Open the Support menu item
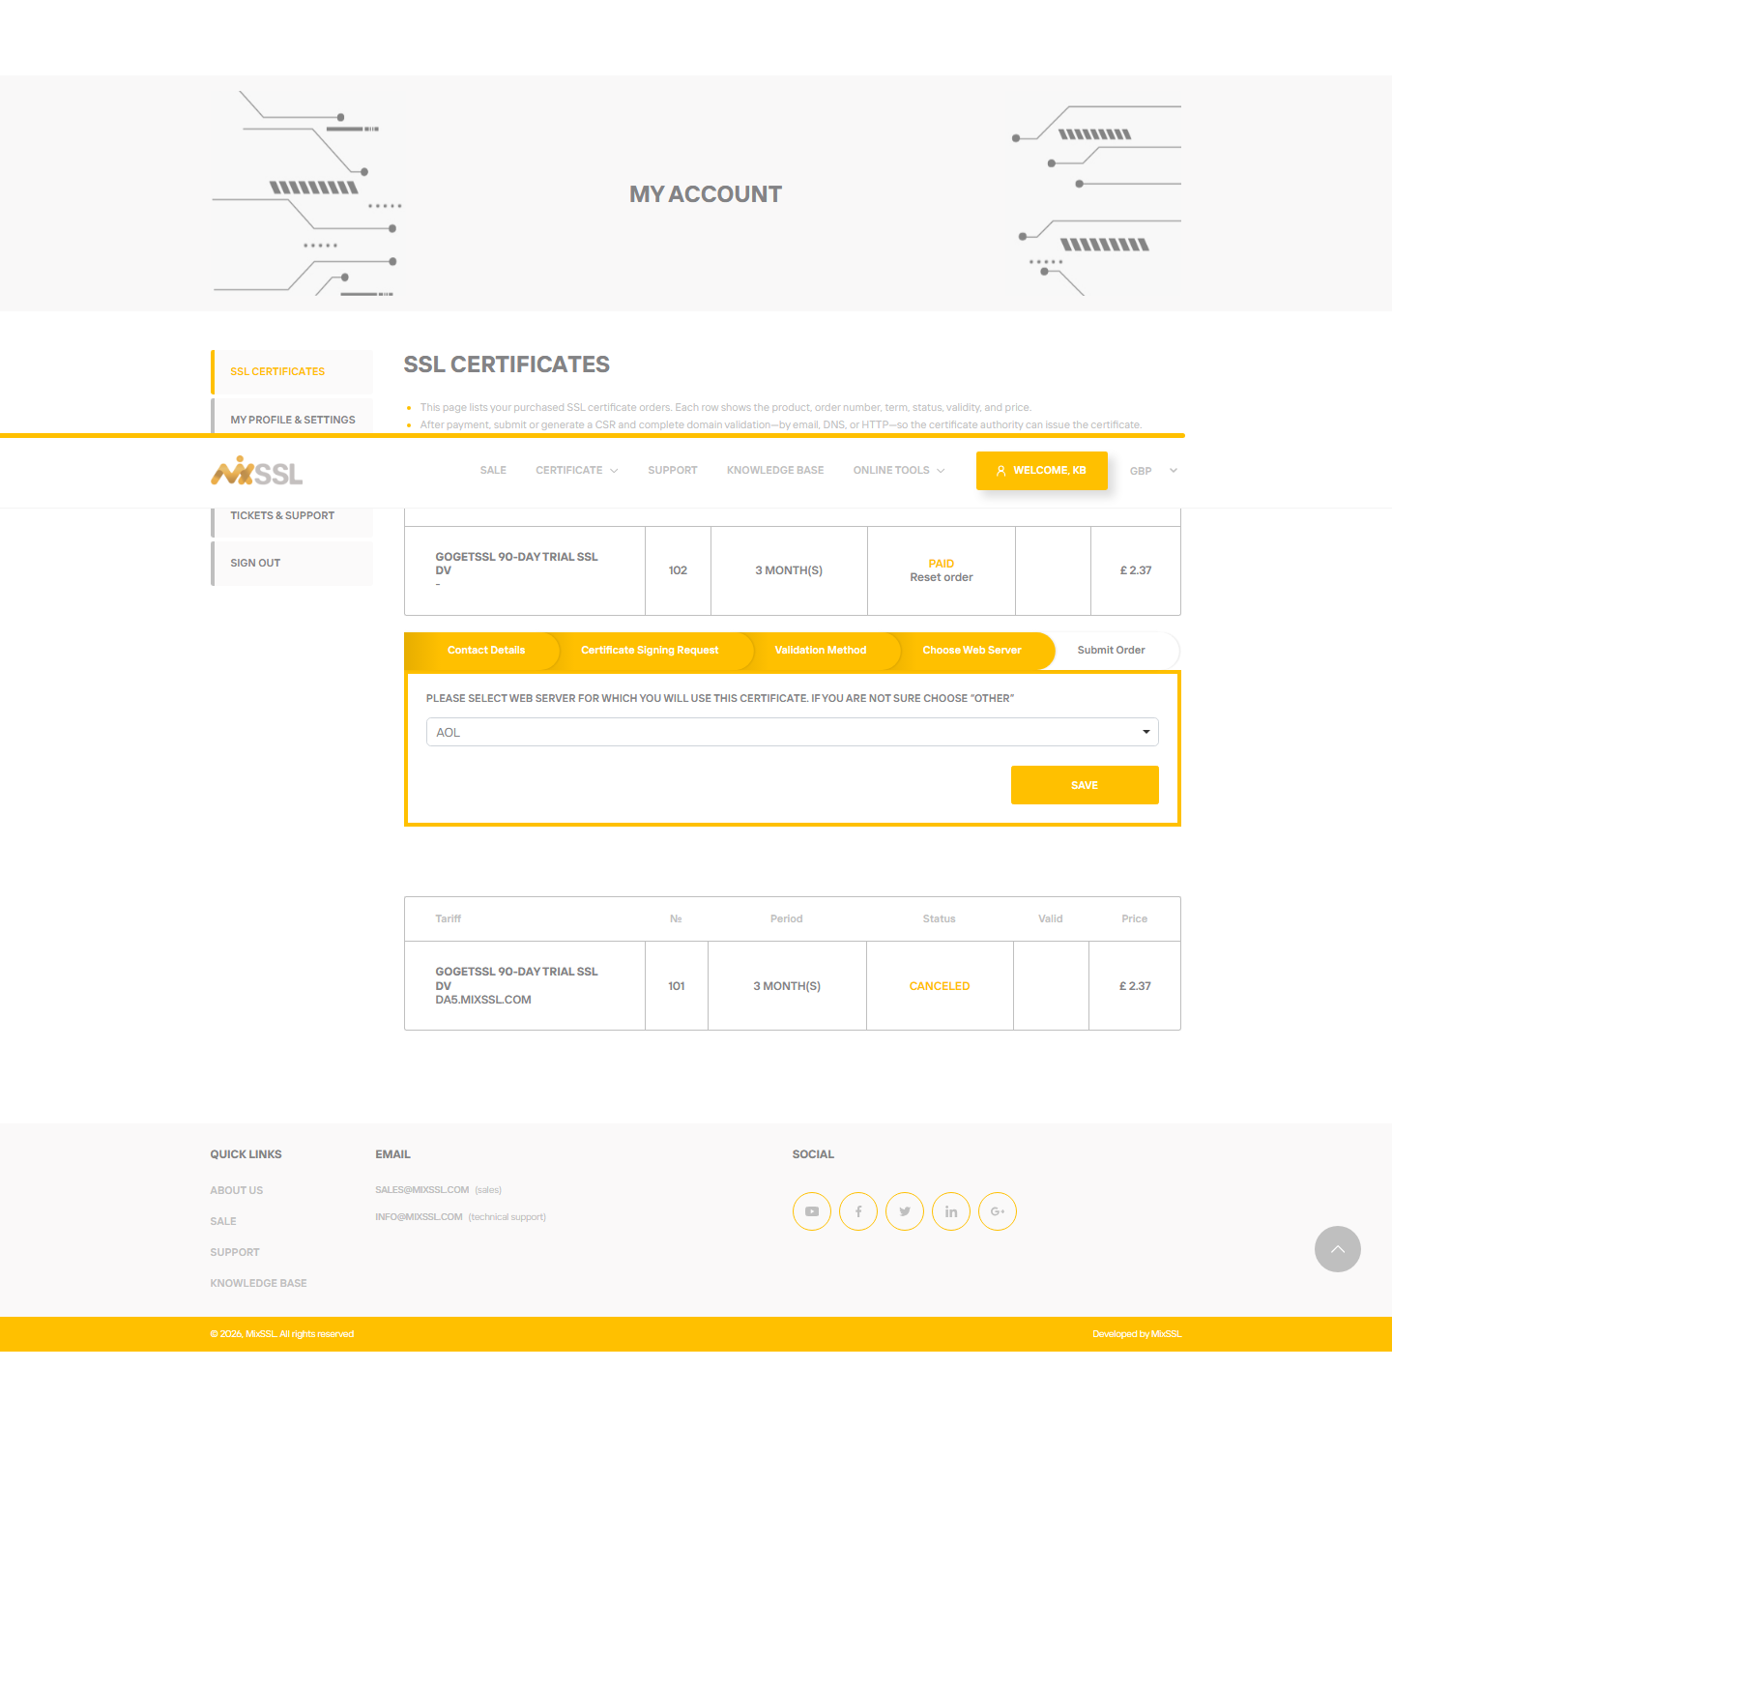 pos(673,471)
